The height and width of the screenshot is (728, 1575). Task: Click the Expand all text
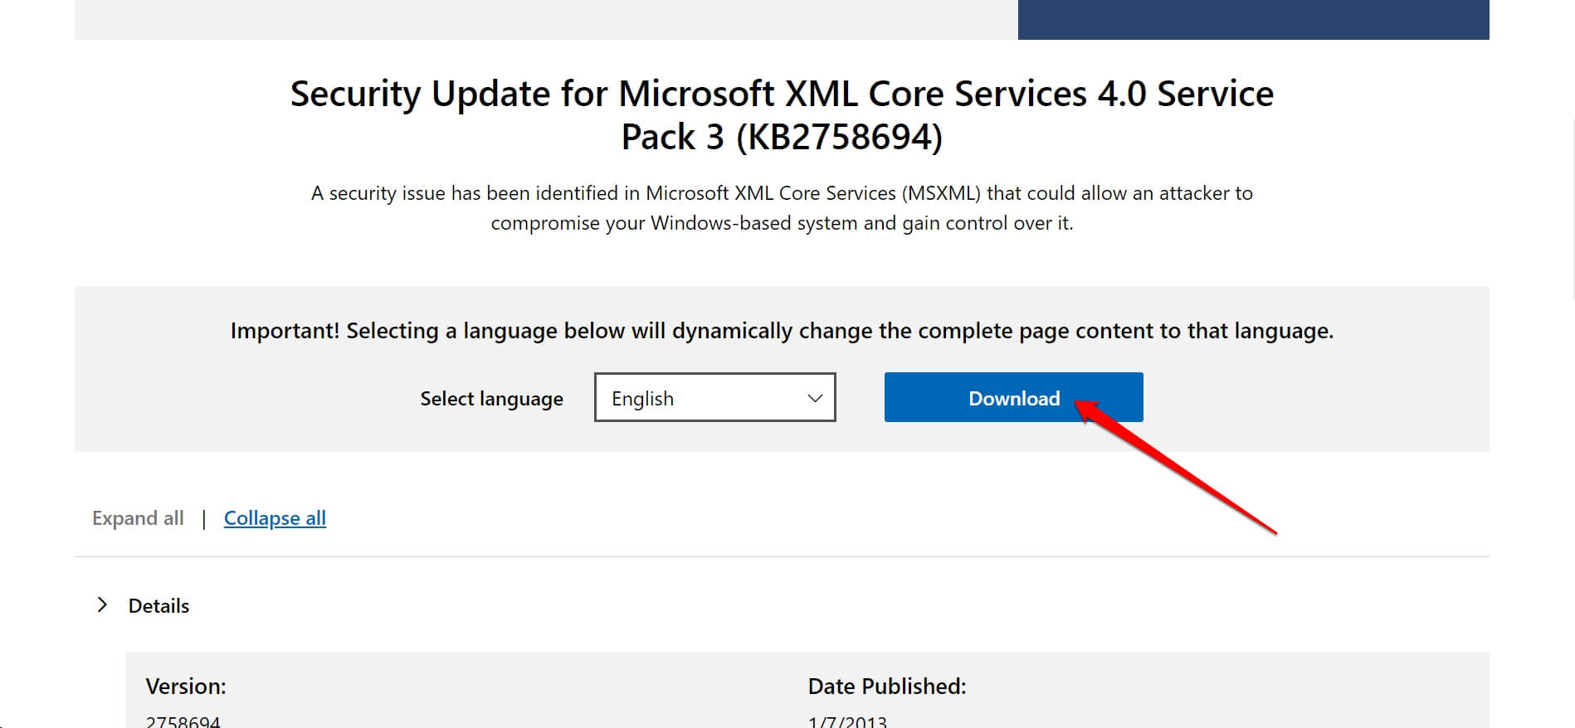tap(138, 518)
